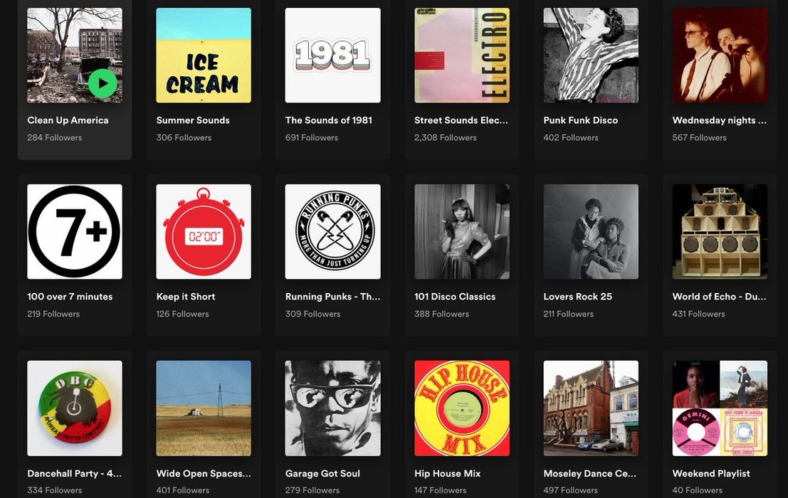Click the Moseley Dance Ce... title
788x498 pixels.
(589, 473)
